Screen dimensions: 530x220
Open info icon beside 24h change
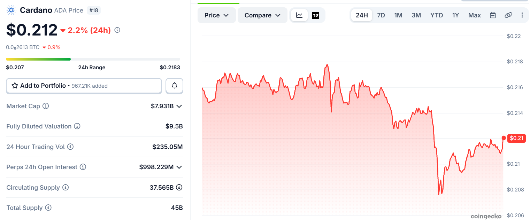[117, 30]
